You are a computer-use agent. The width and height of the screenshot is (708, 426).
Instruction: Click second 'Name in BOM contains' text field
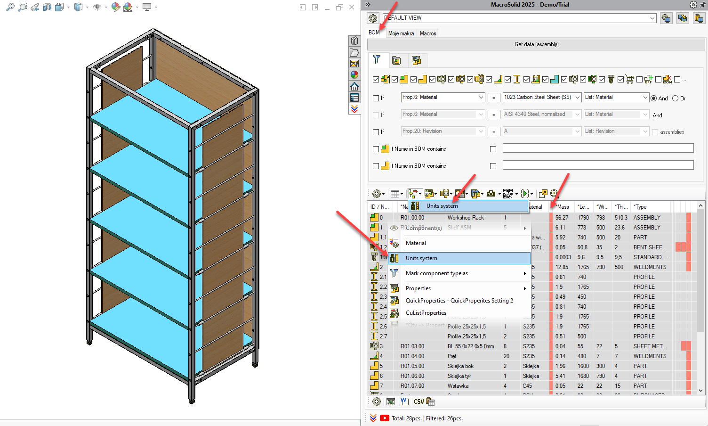pyautogui.click(x=598, y=165)
